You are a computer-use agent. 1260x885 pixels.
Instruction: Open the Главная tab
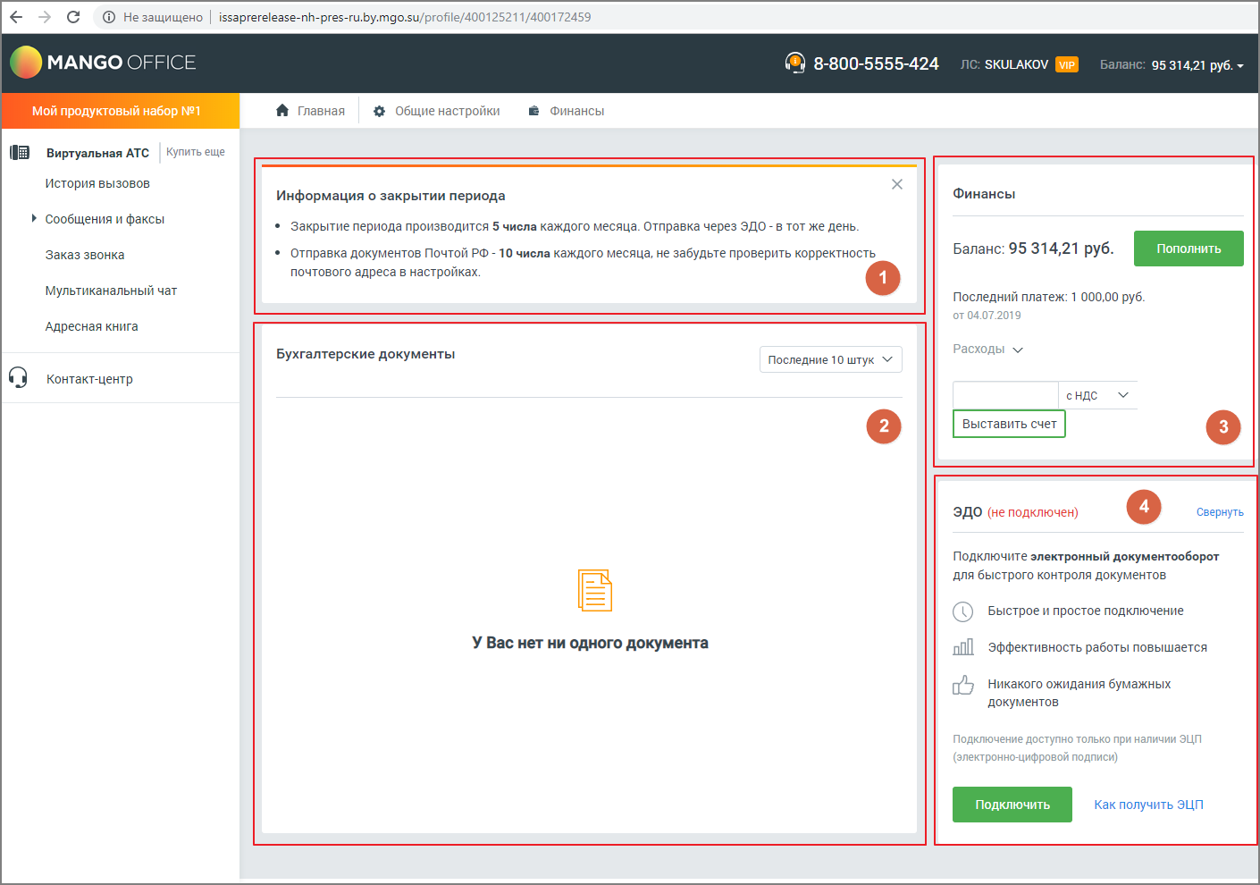(x=310, y=111)
